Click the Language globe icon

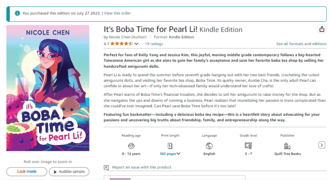(209, 146)
